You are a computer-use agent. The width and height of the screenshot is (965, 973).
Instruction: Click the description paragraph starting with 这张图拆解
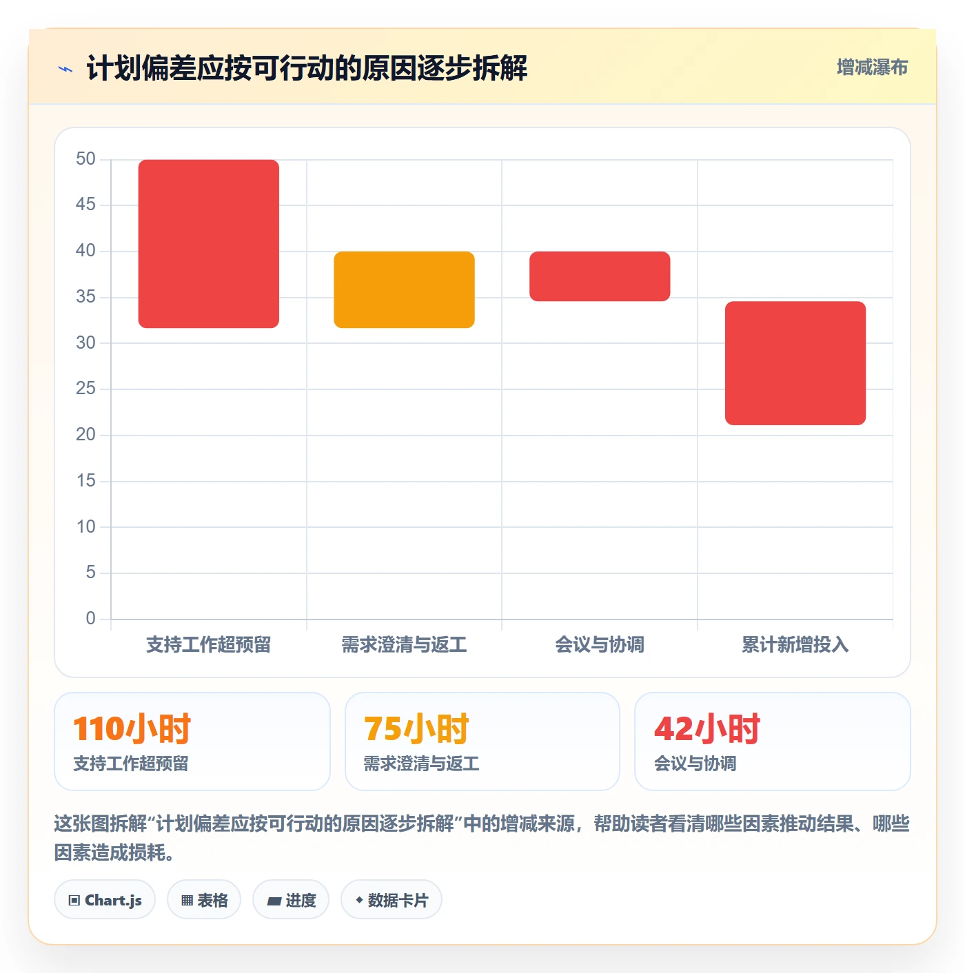(x=482, y=838)
